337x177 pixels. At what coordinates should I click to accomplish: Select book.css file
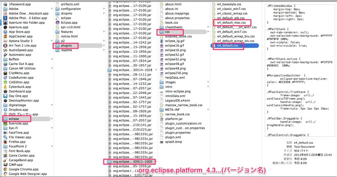[171, 23]
